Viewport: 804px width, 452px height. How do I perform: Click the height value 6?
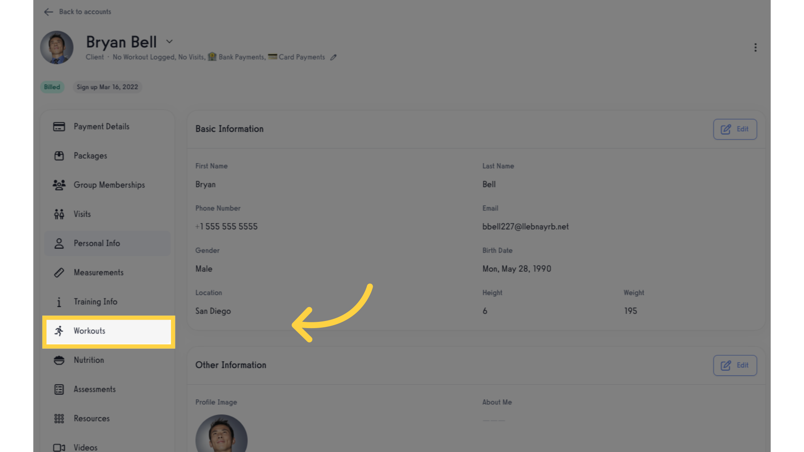pyautogui.click(x=485, y=311)
